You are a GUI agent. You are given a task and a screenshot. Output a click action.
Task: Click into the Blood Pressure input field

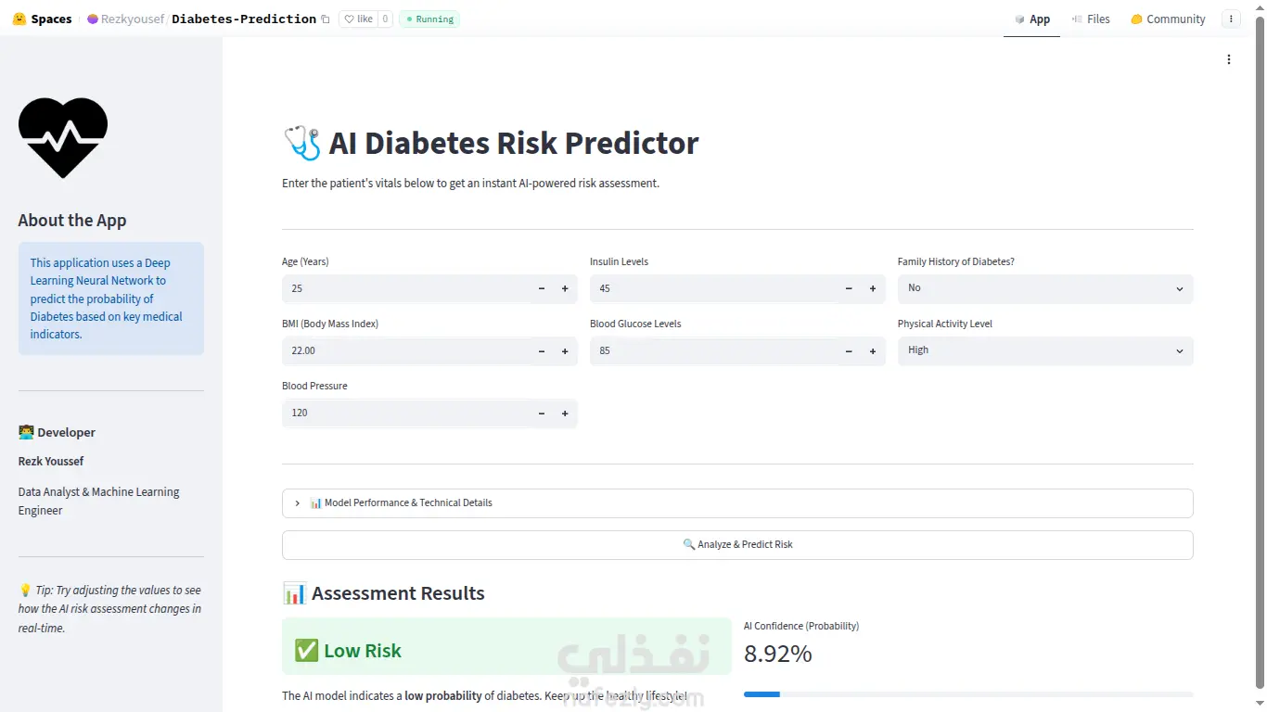(x=406, y=413)
